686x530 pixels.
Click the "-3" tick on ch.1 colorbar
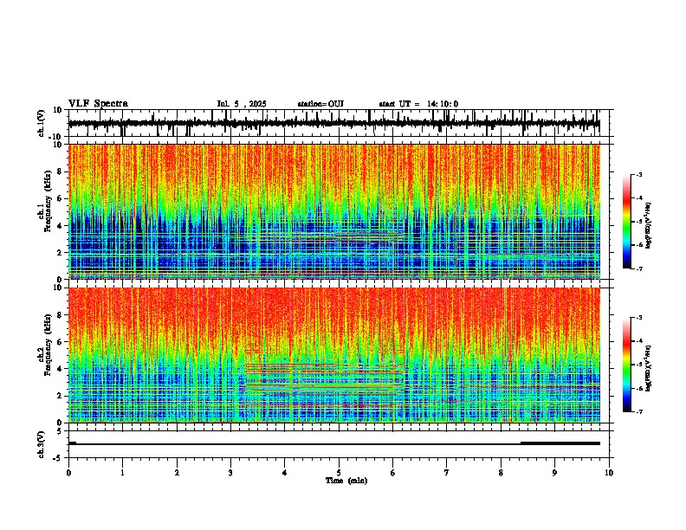[639, 175]
